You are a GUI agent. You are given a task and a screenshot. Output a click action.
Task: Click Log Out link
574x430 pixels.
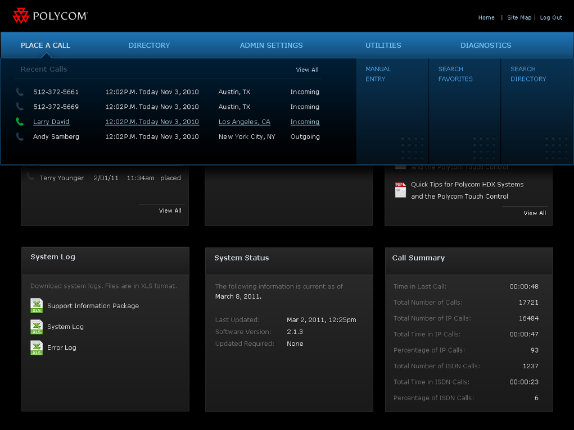click(x=551, y=17)
